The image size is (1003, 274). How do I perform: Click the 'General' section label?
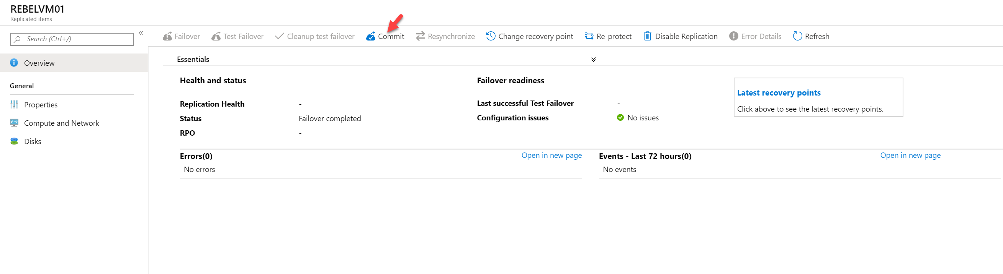[22, 86]
